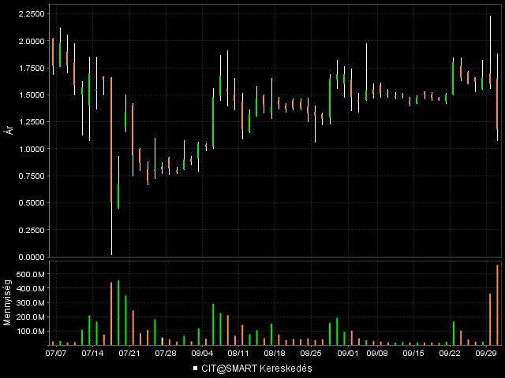This screenshot has height=378, width=505.
Task: Click the 0.0000 price axis label
Action: pyautogui.click(x=32, y=258)
